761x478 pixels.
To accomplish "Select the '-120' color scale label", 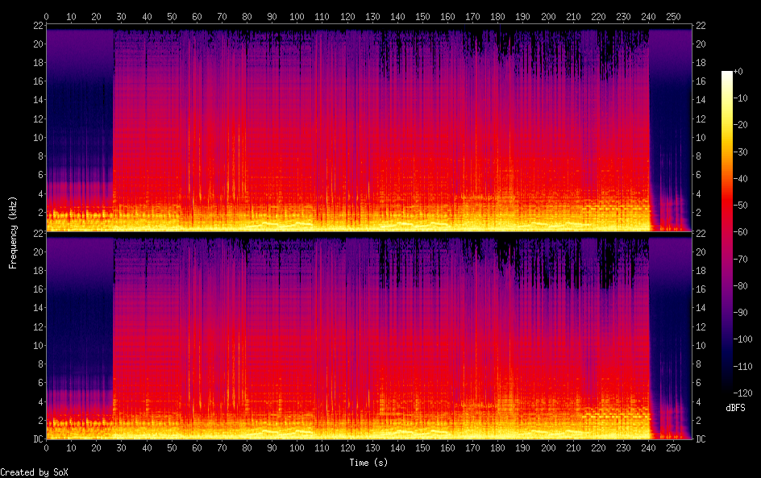I will [742, 393].
